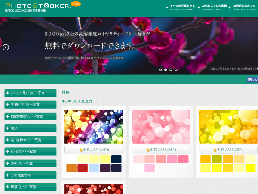Go to the previous slide with the left arrow
Viewport: 258px width, 194px height.
6,47
